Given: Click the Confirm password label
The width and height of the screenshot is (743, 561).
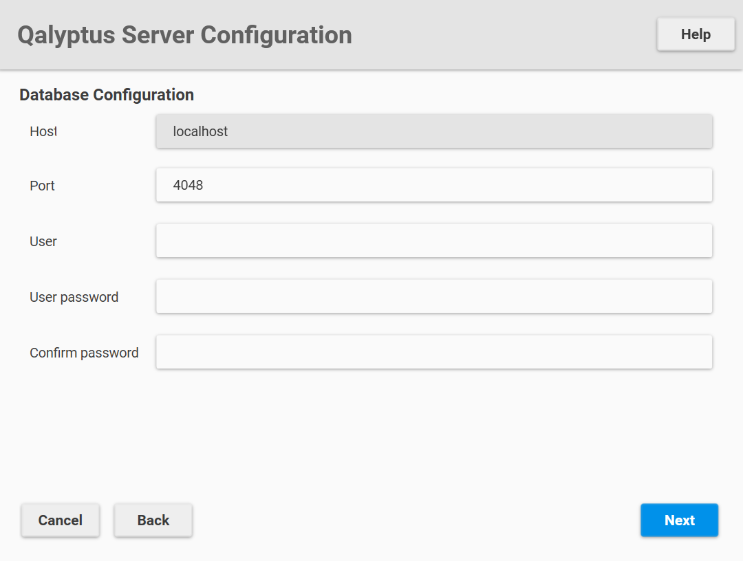Looking at the screenshot, I should pyautogui.click(x=83, y=352).
